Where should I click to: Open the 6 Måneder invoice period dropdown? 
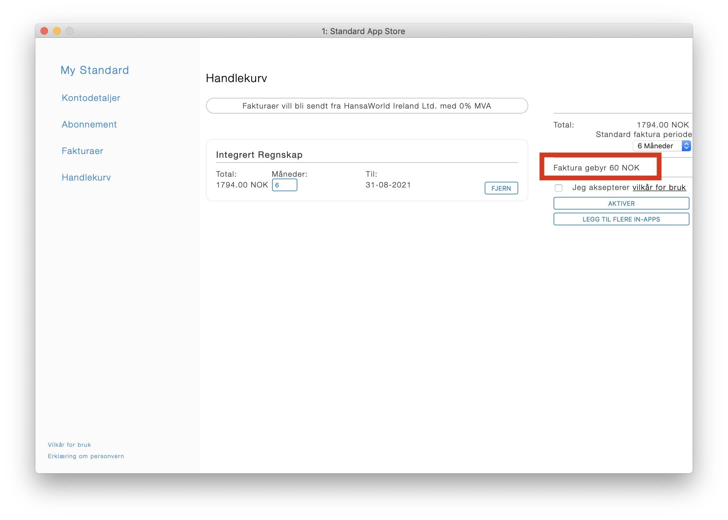point(661,146)
